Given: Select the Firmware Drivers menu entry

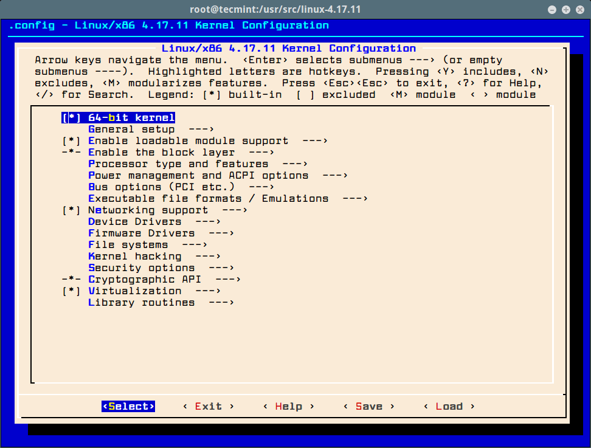Looking at the screenshot, I should (141, 233).
